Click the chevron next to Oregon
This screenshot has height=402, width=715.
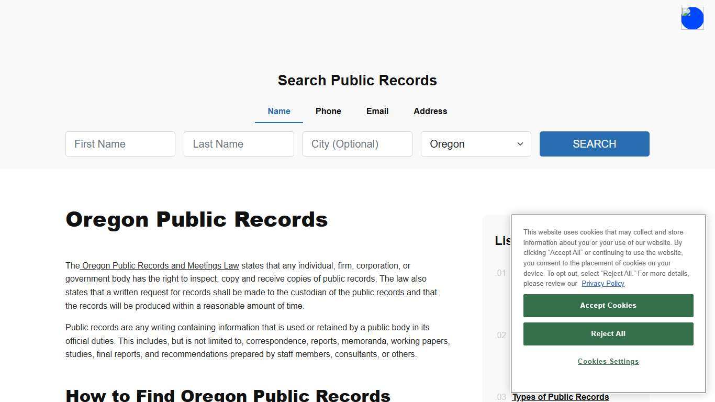click(520, 144)
